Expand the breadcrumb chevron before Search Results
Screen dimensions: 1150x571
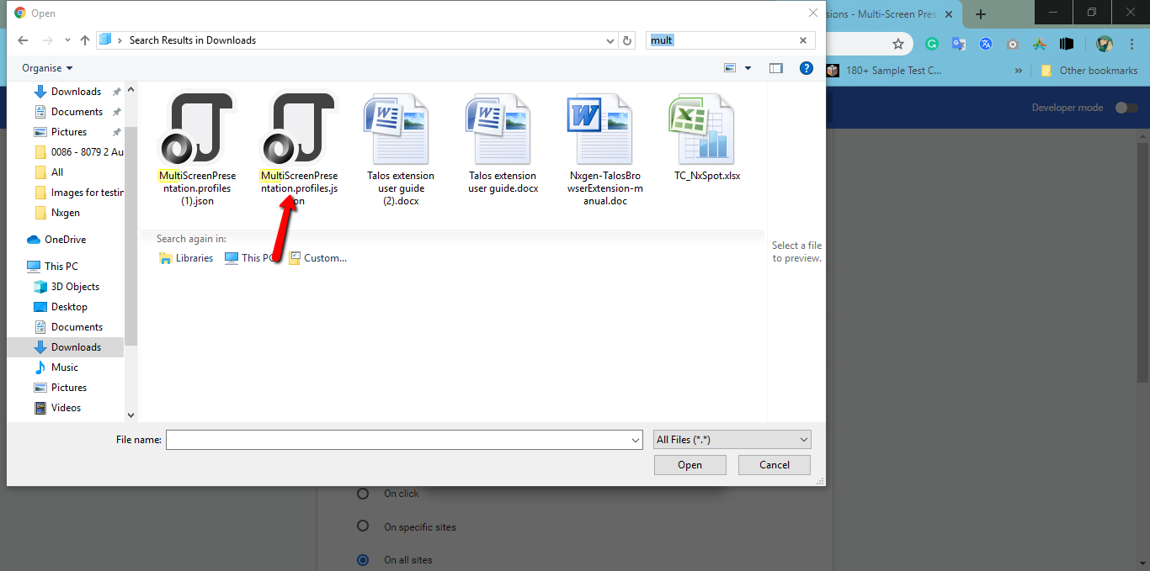pyautogui.click(x=120, y=40)
